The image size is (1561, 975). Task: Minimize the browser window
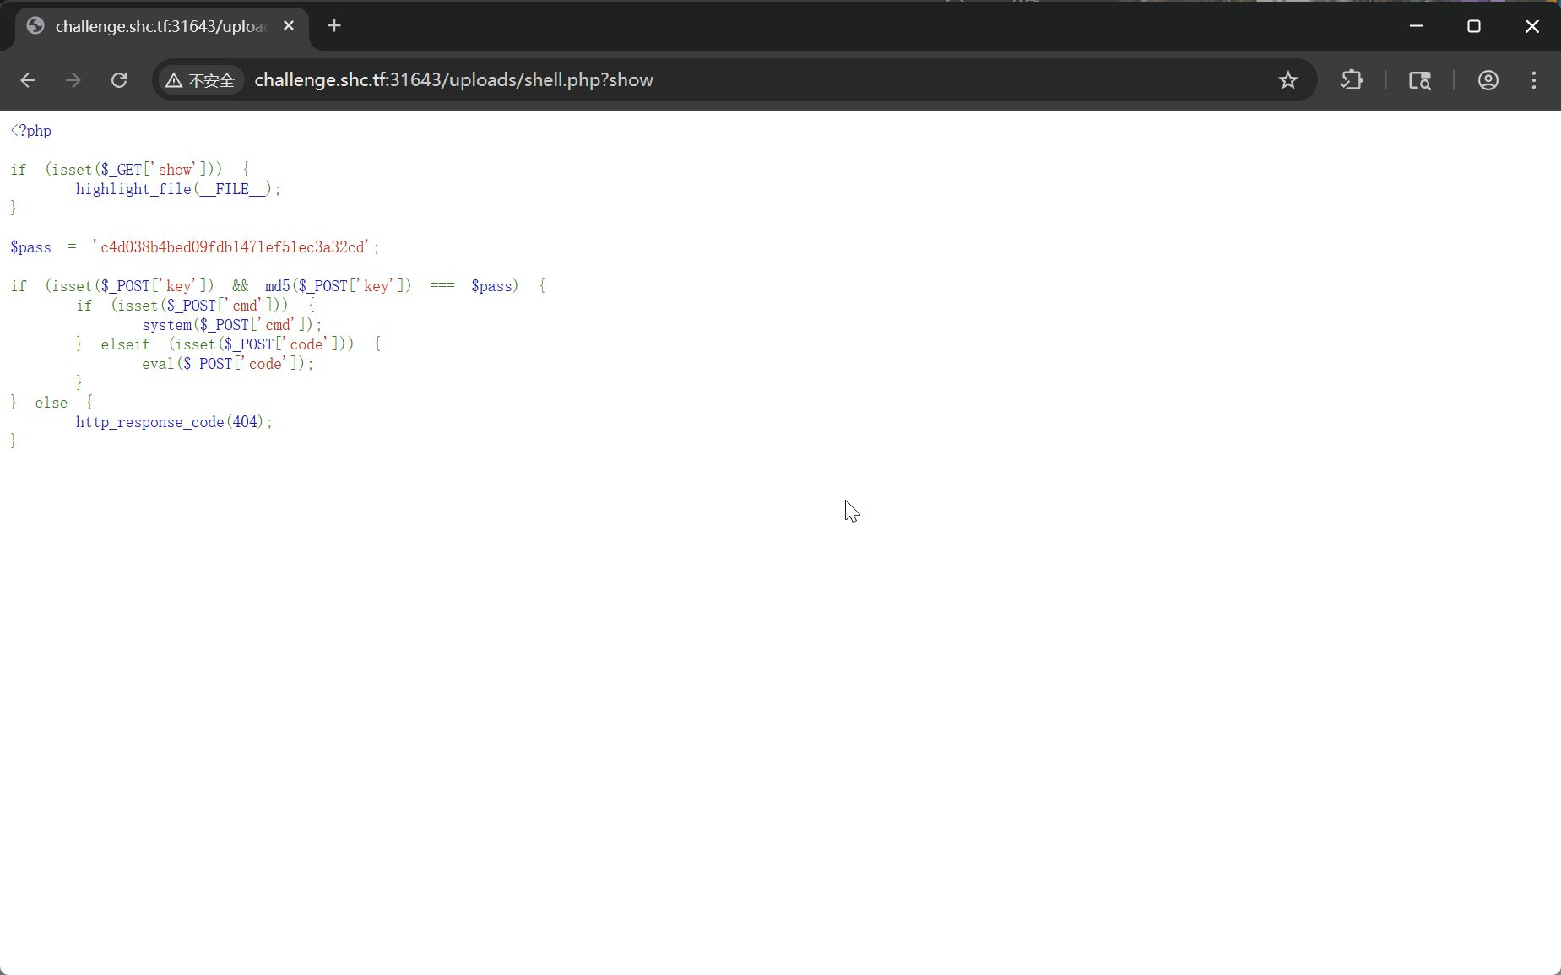pyautogui.click(x=1417, y=26)
